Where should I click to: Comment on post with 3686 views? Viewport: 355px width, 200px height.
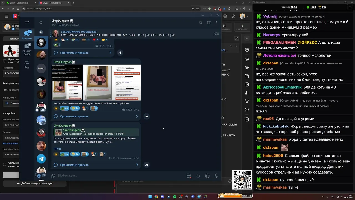(x=96, y=116)
